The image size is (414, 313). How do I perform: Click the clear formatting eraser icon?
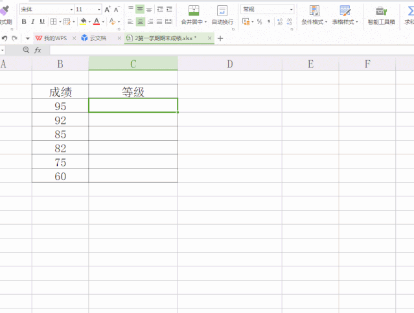tap(113, 21)
